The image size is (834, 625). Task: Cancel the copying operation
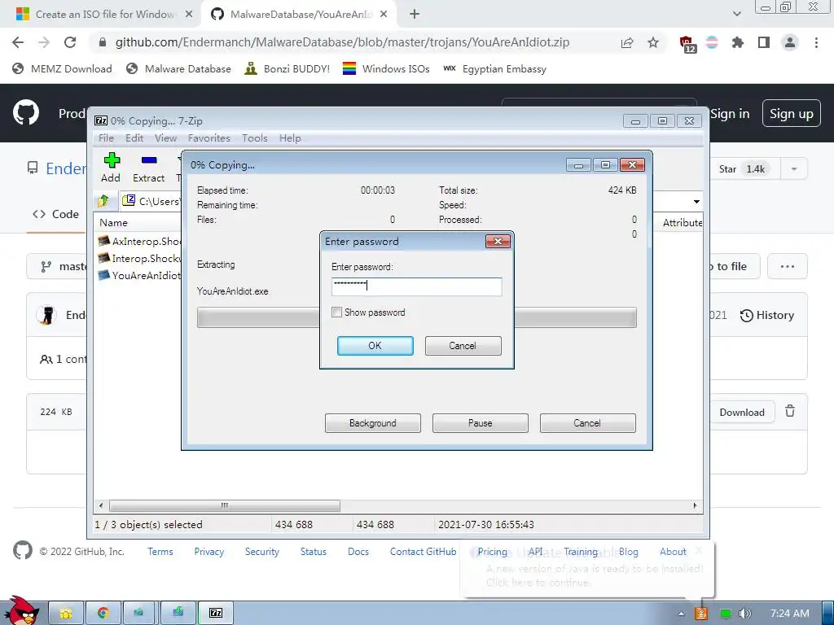click(x=588, y=423)
